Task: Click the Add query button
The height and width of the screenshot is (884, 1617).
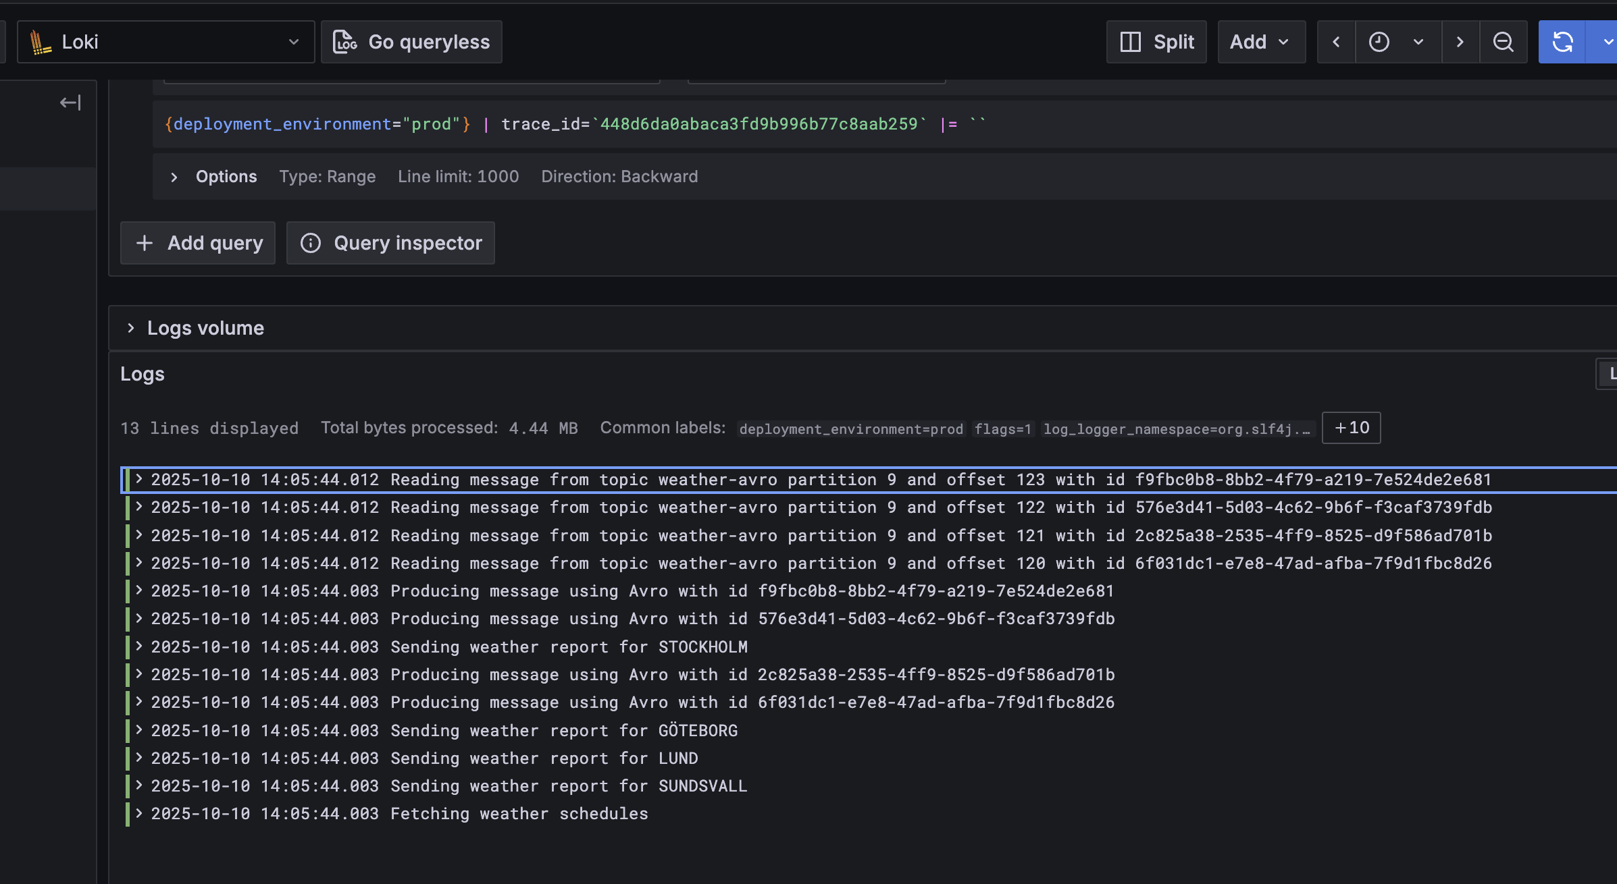Action: [x=198, y=243]
